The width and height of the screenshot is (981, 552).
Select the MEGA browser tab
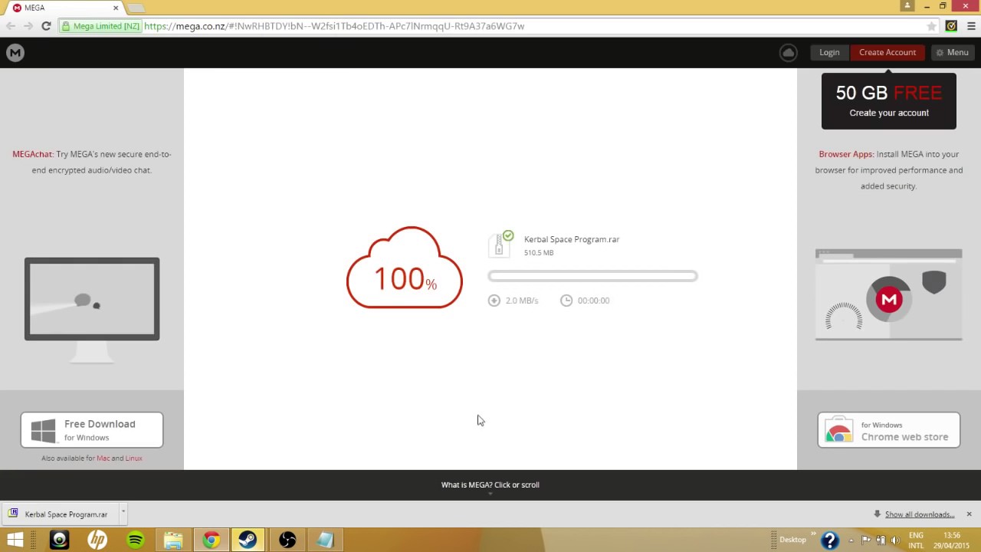64,8
